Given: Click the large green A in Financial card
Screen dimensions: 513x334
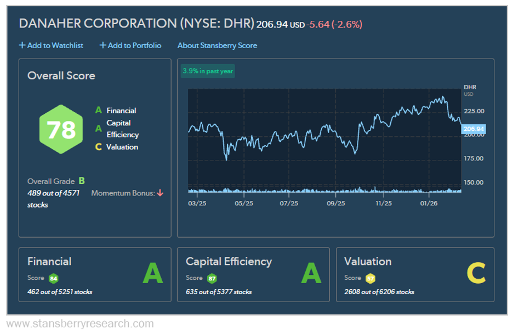Looking at the screenshot, I should [x=152, y=274].
